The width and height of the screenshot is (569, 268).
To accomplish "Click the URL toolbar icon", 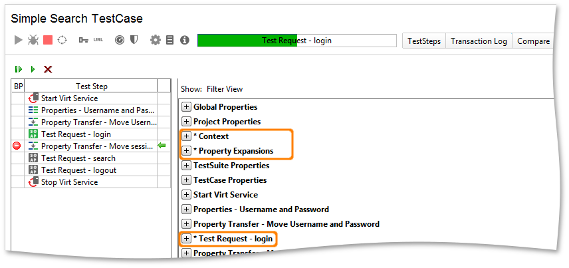I will [98, 40].
